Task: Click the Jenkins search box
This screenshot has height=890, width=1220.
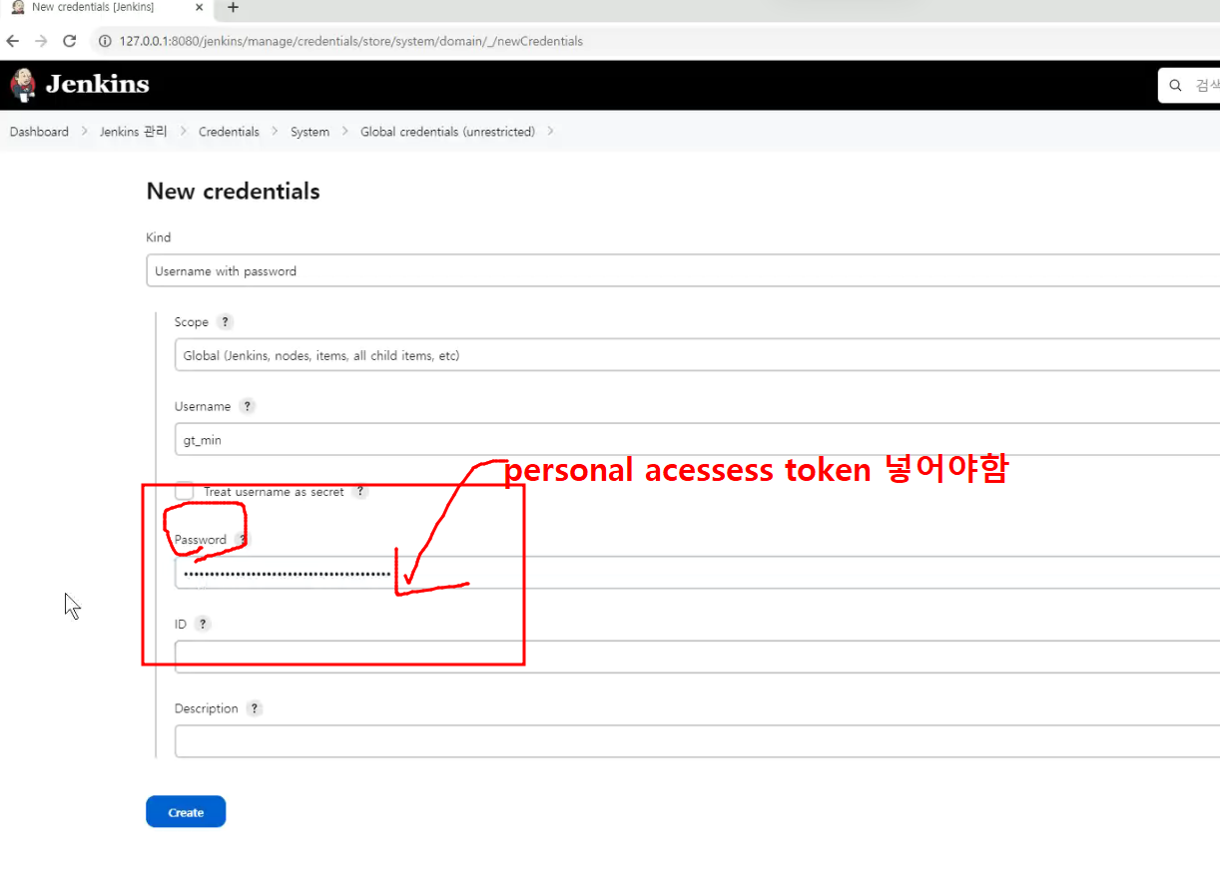Action: 1190,85
